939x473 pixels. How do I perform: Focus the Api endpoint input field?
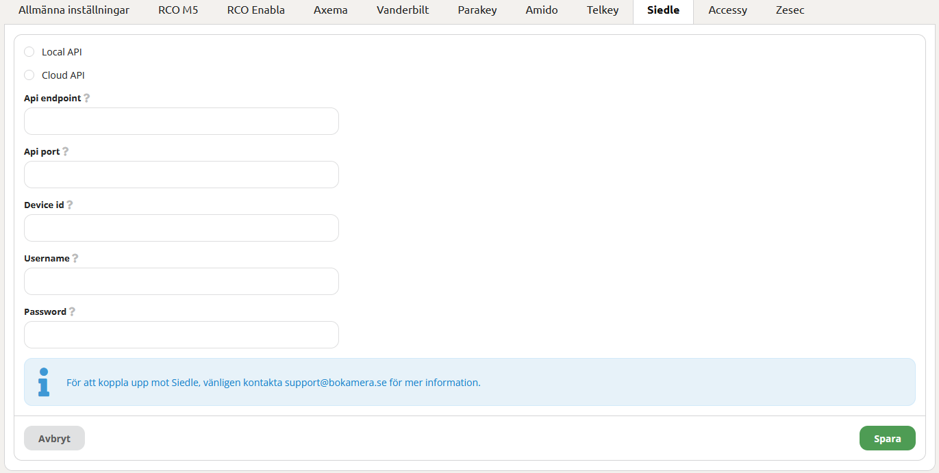pos(181,121)
